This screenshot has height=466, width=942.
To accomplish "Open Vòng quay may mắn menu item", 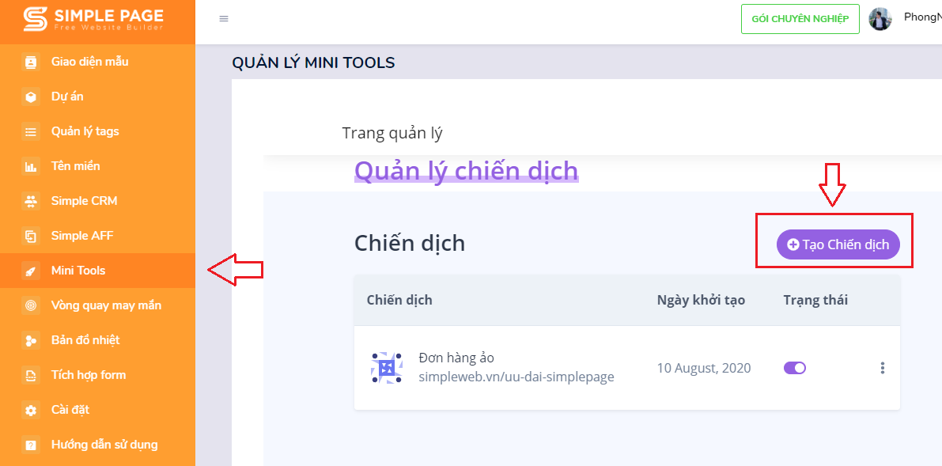I will (97, 305).
